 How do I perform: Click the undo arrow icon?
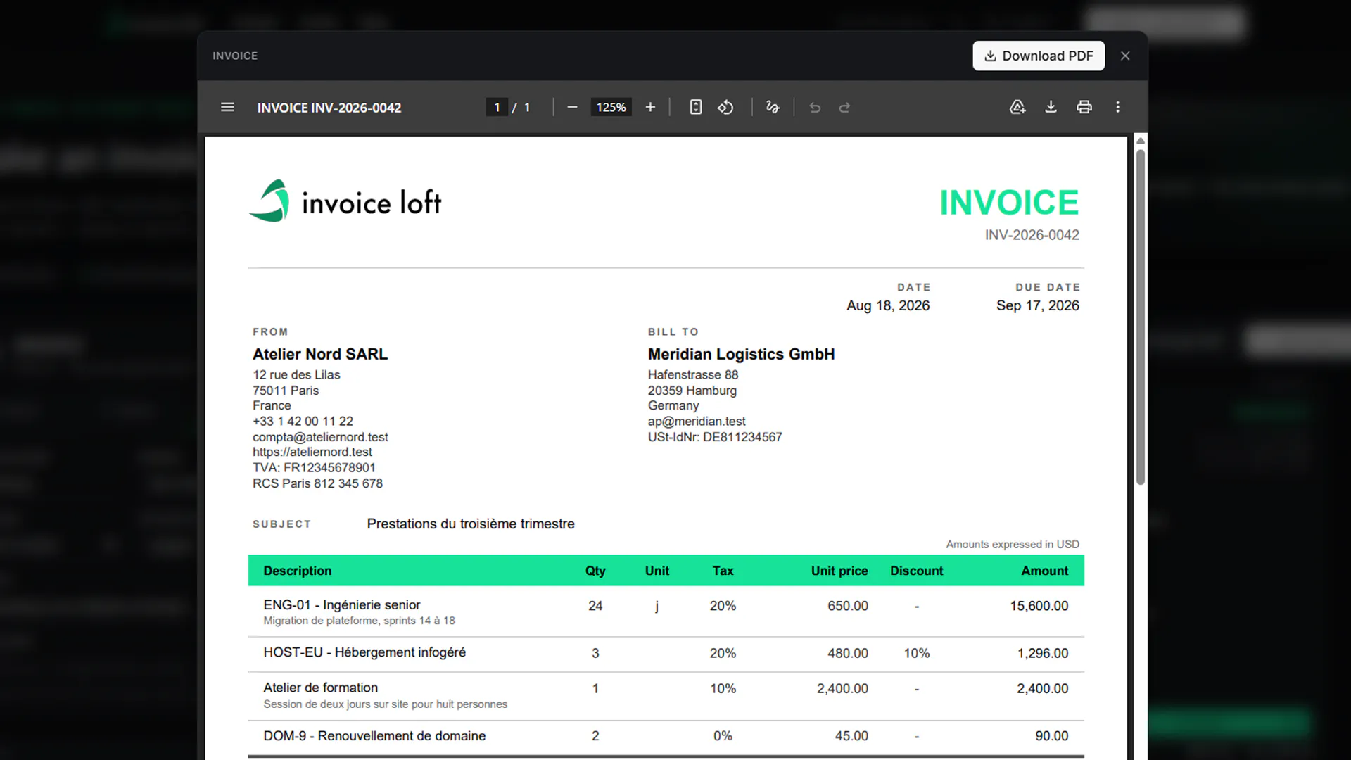pos(815,107)
